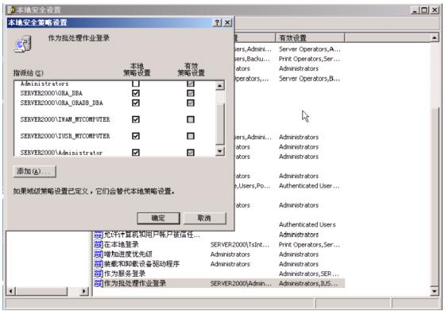Select the 在本地登录 policy row
Image resolution: width=445 pixels, height=311 pixels.
point(219,244)
